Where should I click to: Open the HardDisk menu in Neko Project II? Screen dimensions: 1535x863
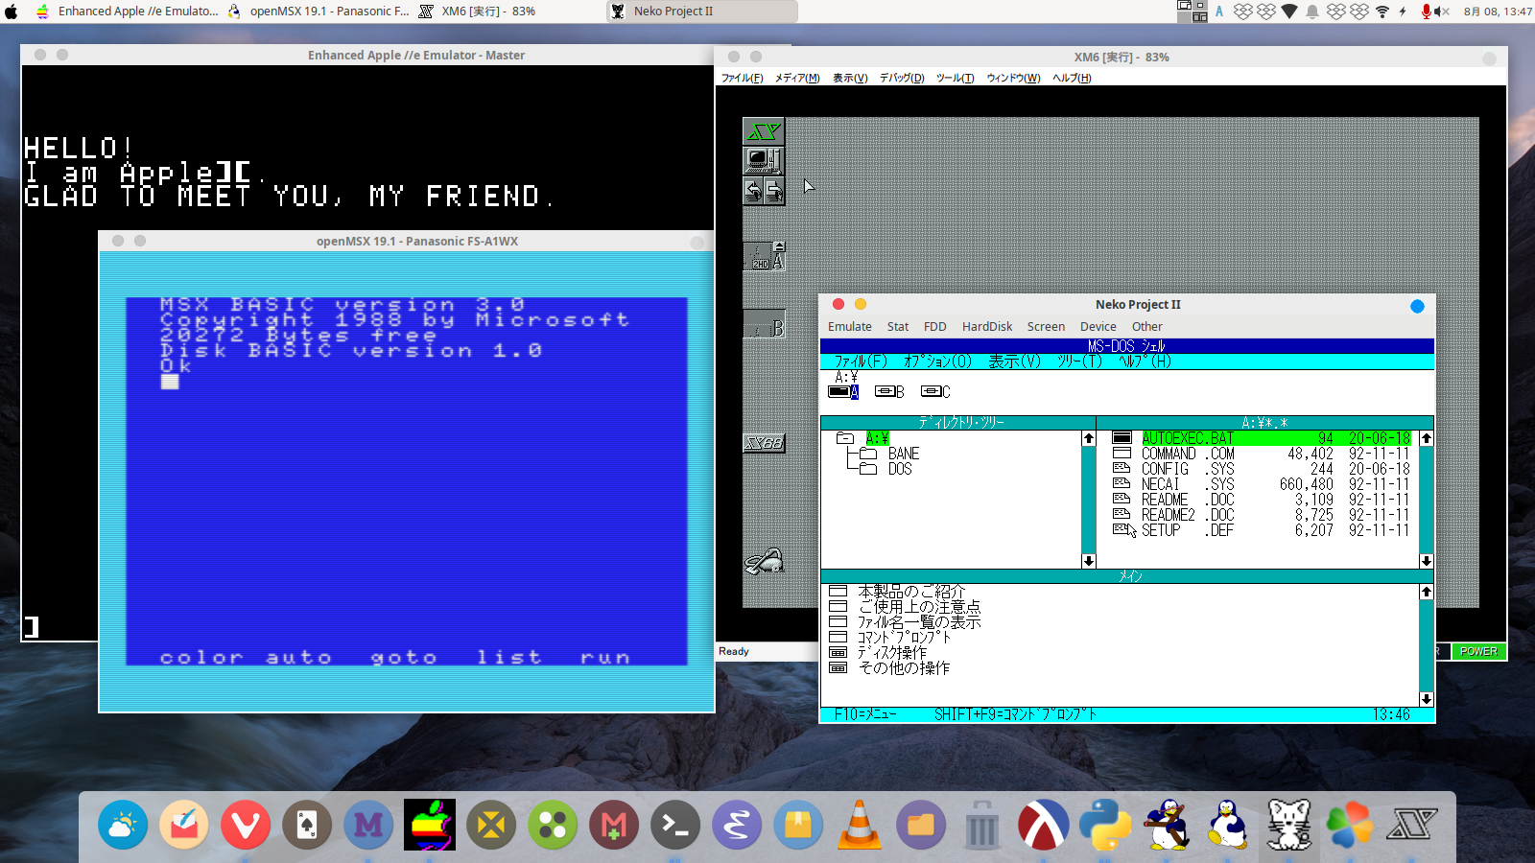tap(987, 327)
